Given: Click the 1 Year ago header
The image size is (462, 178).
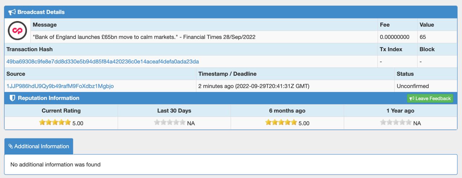Looking at the screenshot, I should tap(400, 111).
